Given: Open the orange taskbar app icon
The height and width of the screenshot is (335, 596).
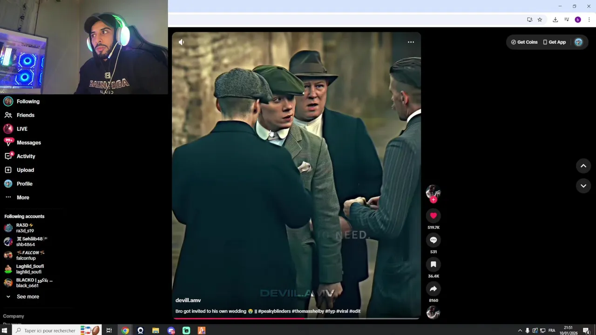Looking at the screenshot, I should (x=202, y=330).
